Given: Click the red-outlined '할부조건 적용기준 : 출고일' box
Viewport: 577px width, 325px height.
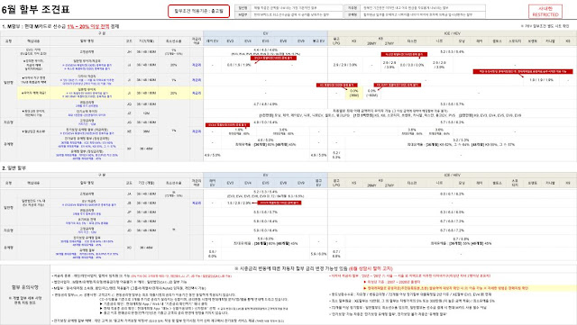Looking at the screenshot, I should (198, 11).
